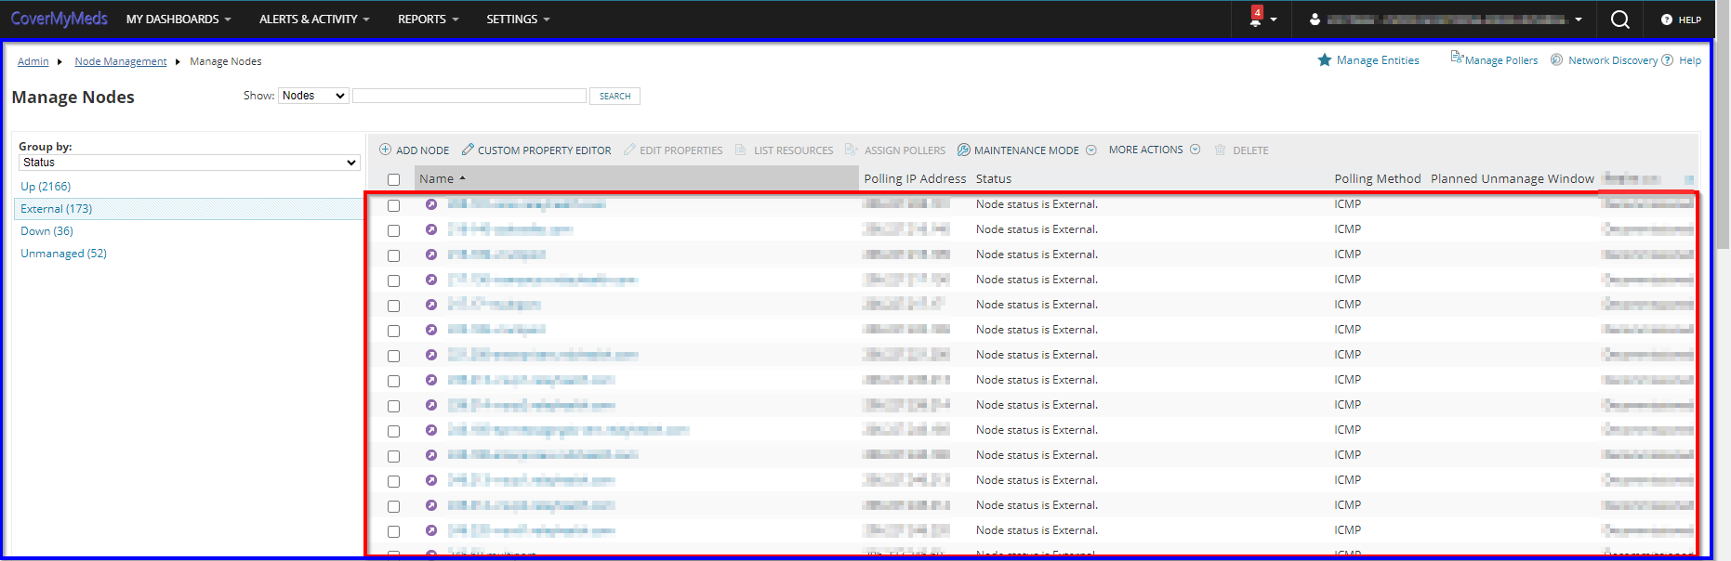
Task: Sort by the Name column header
Action: [x=636, y=178]
